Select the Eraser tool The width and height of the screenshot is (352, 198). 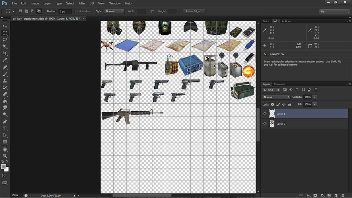(5, 94)
